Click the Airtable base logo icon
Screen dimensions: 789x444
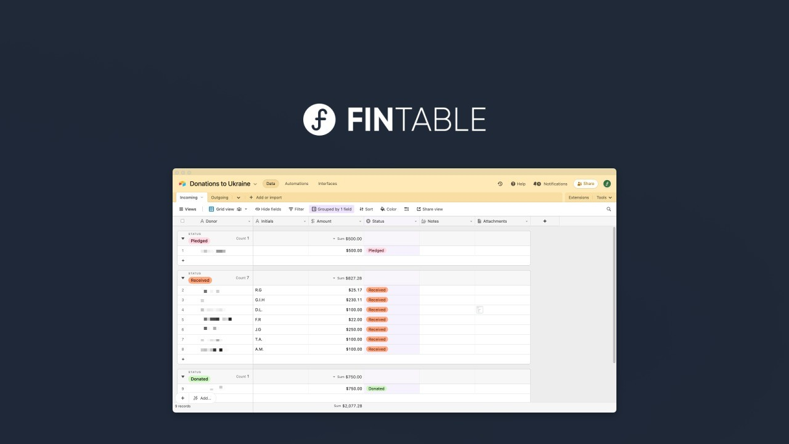click(x=182, y=184)
